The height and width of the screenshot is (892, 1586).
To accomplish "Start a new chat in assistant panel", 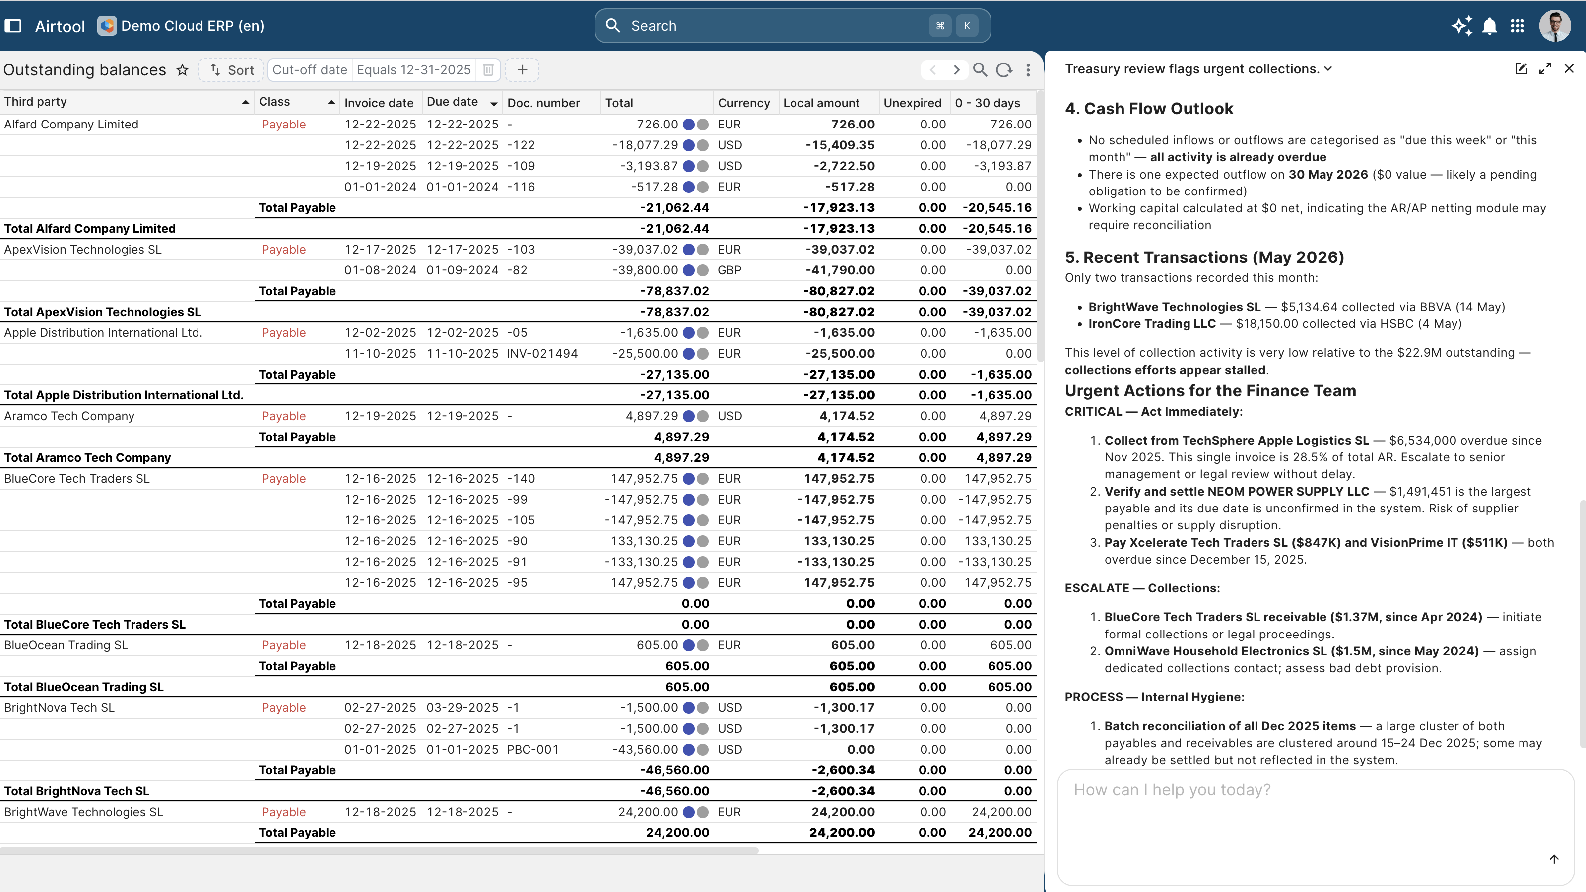I will (1520, 68).
